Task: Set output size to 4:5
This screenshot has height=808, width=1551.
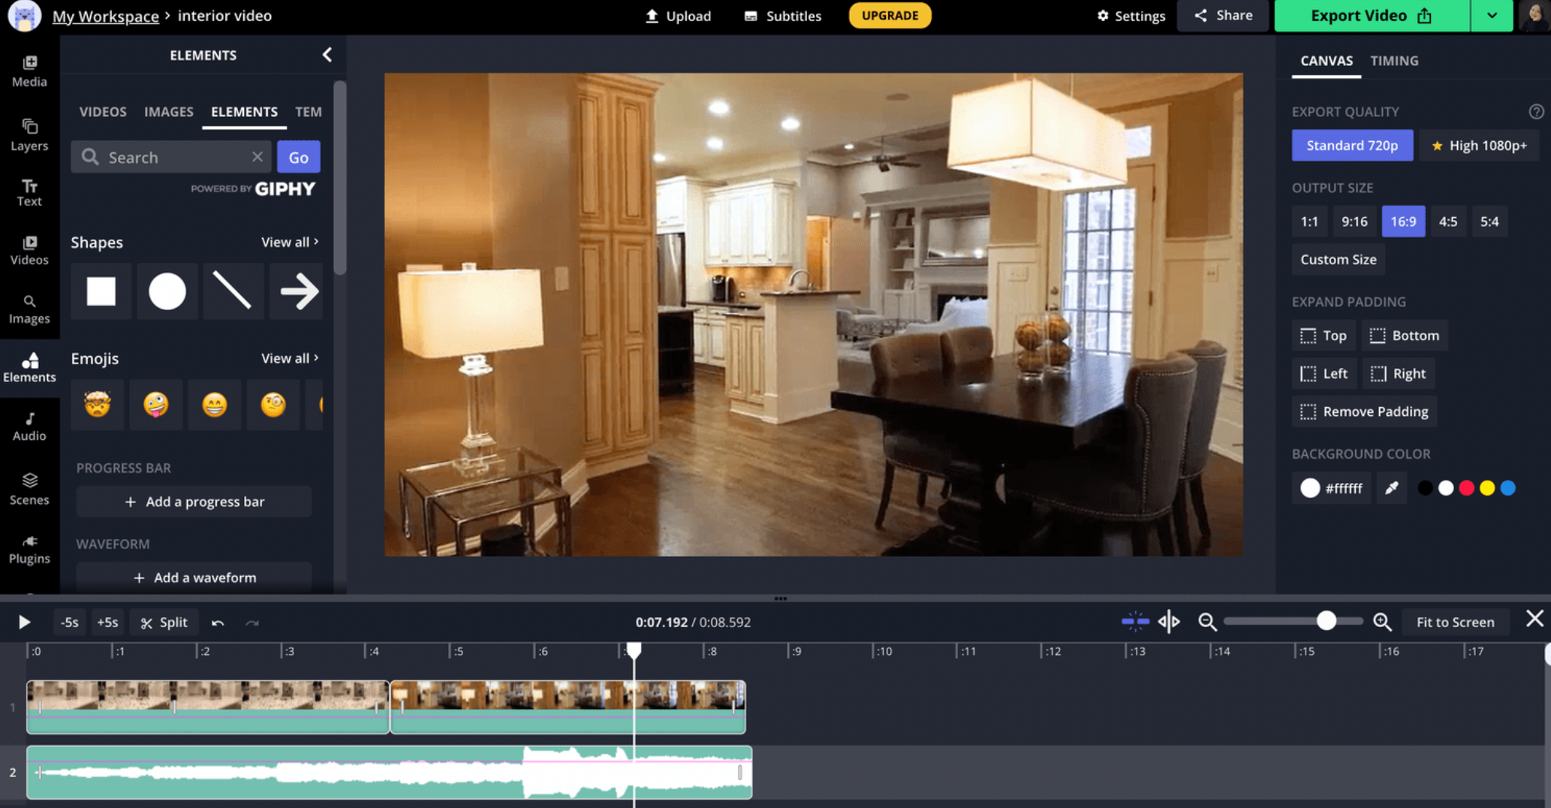Action: [x=1448, y=222]
